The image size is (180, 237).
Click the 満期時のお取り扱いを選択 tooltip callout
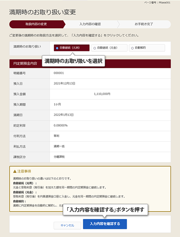pyautogui.click(x=73, y=61)
